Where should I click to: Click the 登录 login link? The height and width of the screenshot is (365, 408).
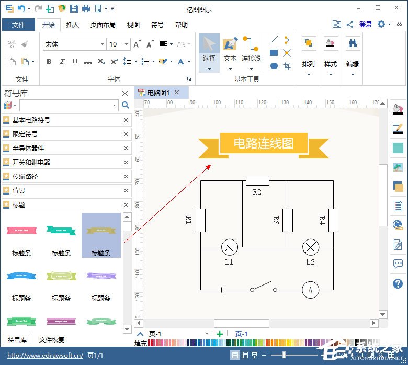[x=366, y=25]
